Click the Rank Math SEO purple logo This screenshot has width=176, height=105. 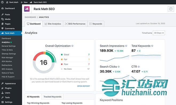(x=27, y=9)
